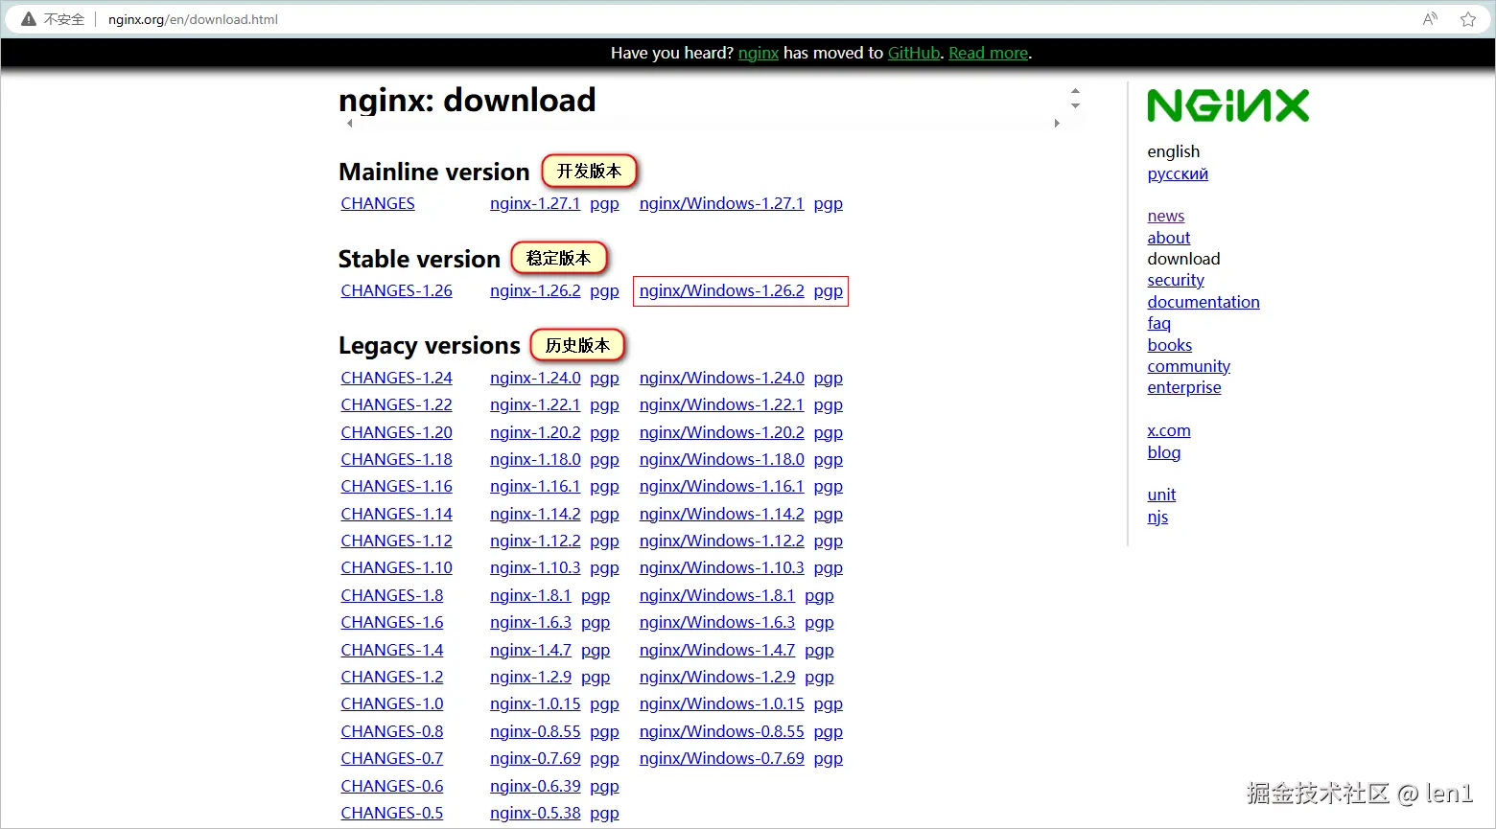Download nginx/Windows-0.7.69
The width and height of the screenshot is (1496, 829).
[x=721, y=758]
